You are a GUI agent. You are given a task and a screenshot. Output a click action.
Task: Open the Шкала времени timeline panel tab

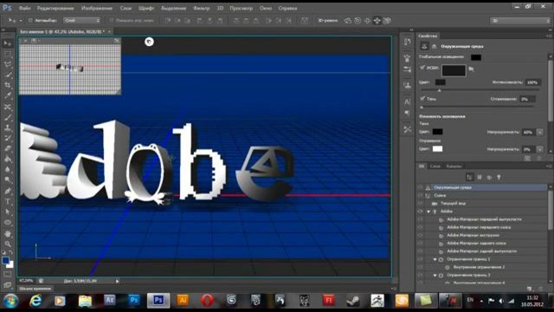pos(35,289)
